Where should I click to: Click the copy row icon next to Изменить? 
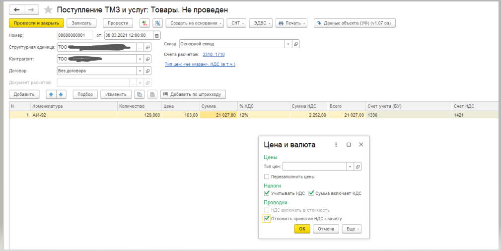(140, 94)
